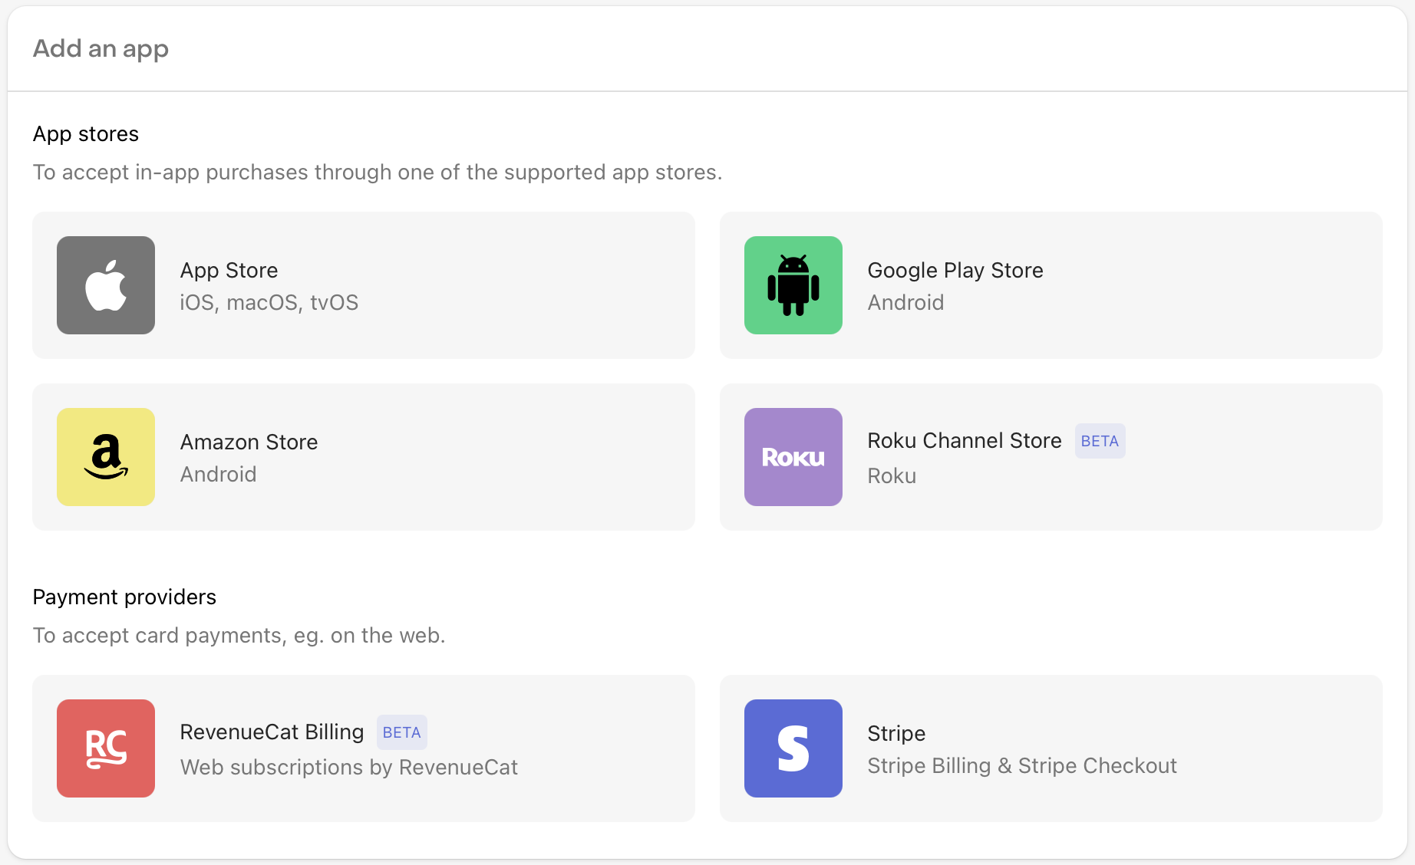This screenshot has width=1415, height=865.
Task: Select the Roku Channel Store title
Action: click(x=965, y=441)
